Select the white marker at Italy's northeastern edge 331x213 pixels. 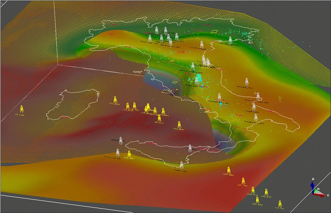click(231, 40)
